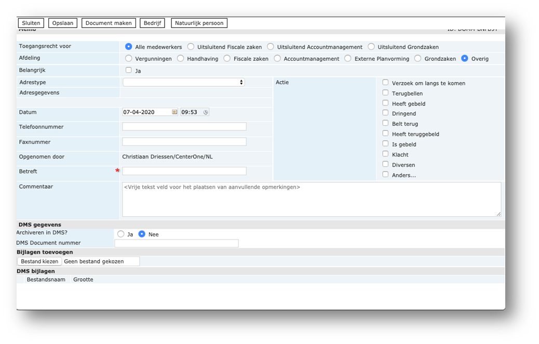Pick the Grondzaken department radio option
The image size is (539, 344).
click(x=418, y=59)
